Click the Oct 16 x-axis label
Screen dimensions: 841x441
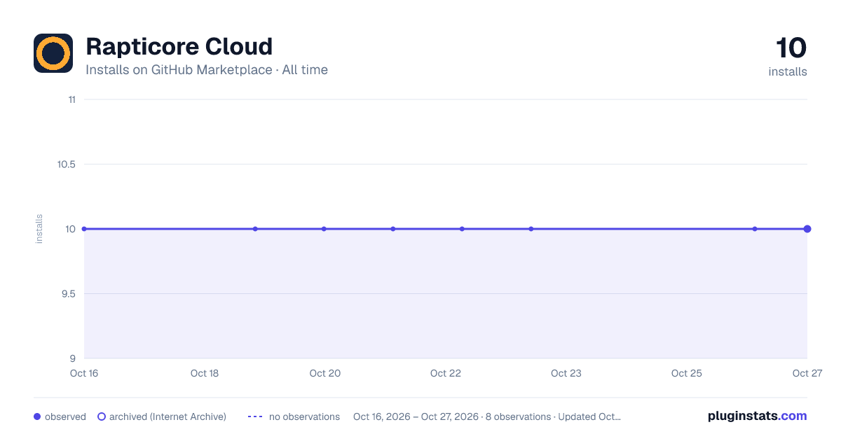[84, 373]
